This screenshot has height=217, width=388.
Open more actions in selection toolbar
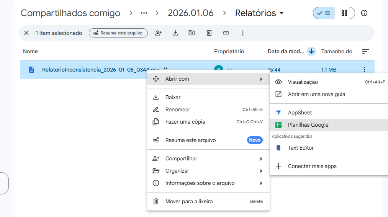coord(242,33)
